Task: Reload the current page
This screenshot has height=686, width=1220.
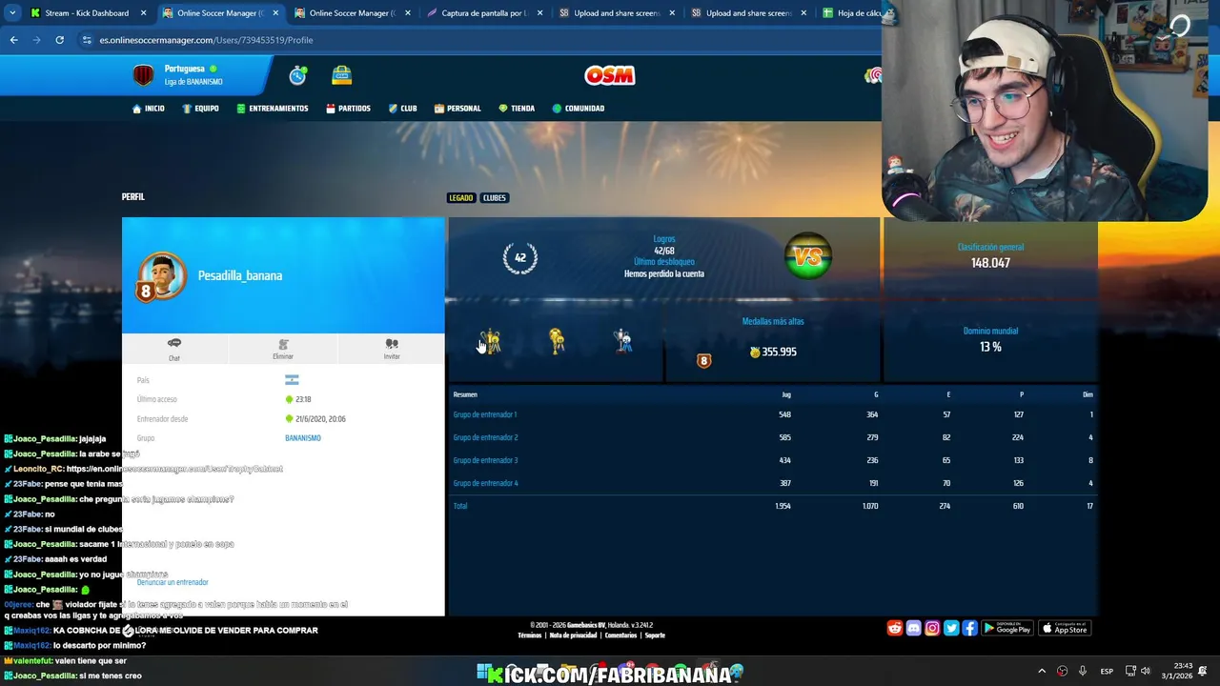Action: click(x=59, y=40)
